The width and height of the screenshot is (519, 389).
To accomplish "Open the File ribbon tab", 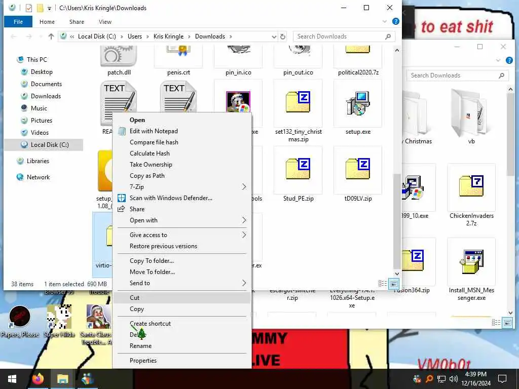I will click(18, 22).
